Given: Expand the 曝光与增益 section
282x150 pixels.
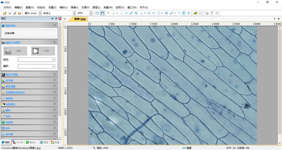Looking at the screenshot, I should coord(29,74).
